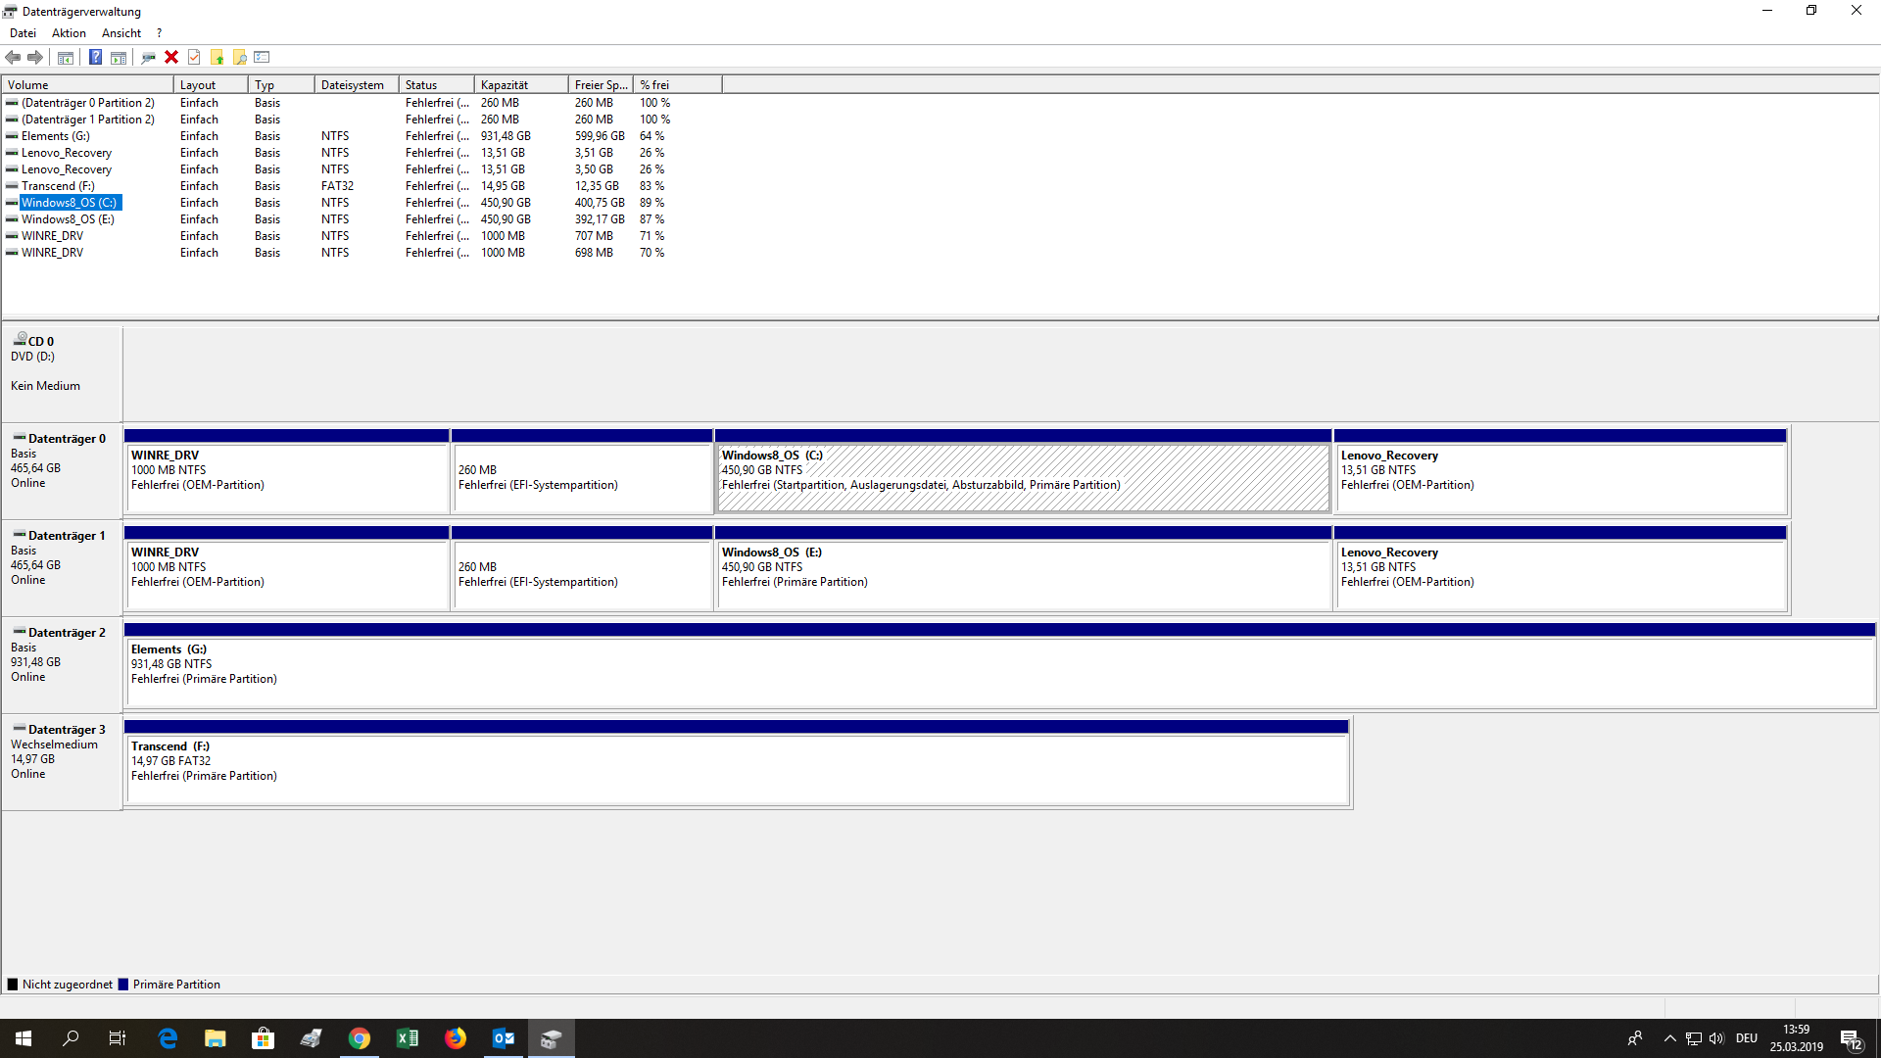This screenshot has width=1881, height=1058.
Task: Select Elements (G:) row in volume list
Action: coord(56,136)
